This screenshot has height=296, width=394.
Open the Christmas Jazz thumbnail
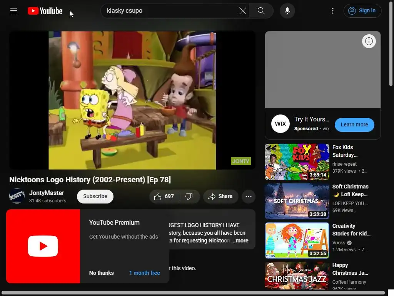297,276
